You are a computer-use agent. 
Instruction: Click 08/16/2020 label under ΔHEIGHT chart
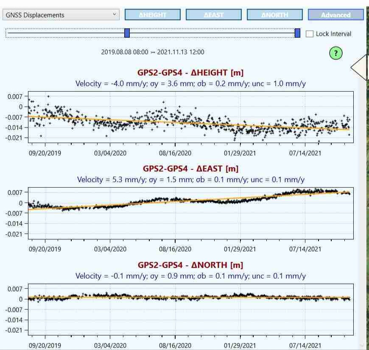pos(175,153)
